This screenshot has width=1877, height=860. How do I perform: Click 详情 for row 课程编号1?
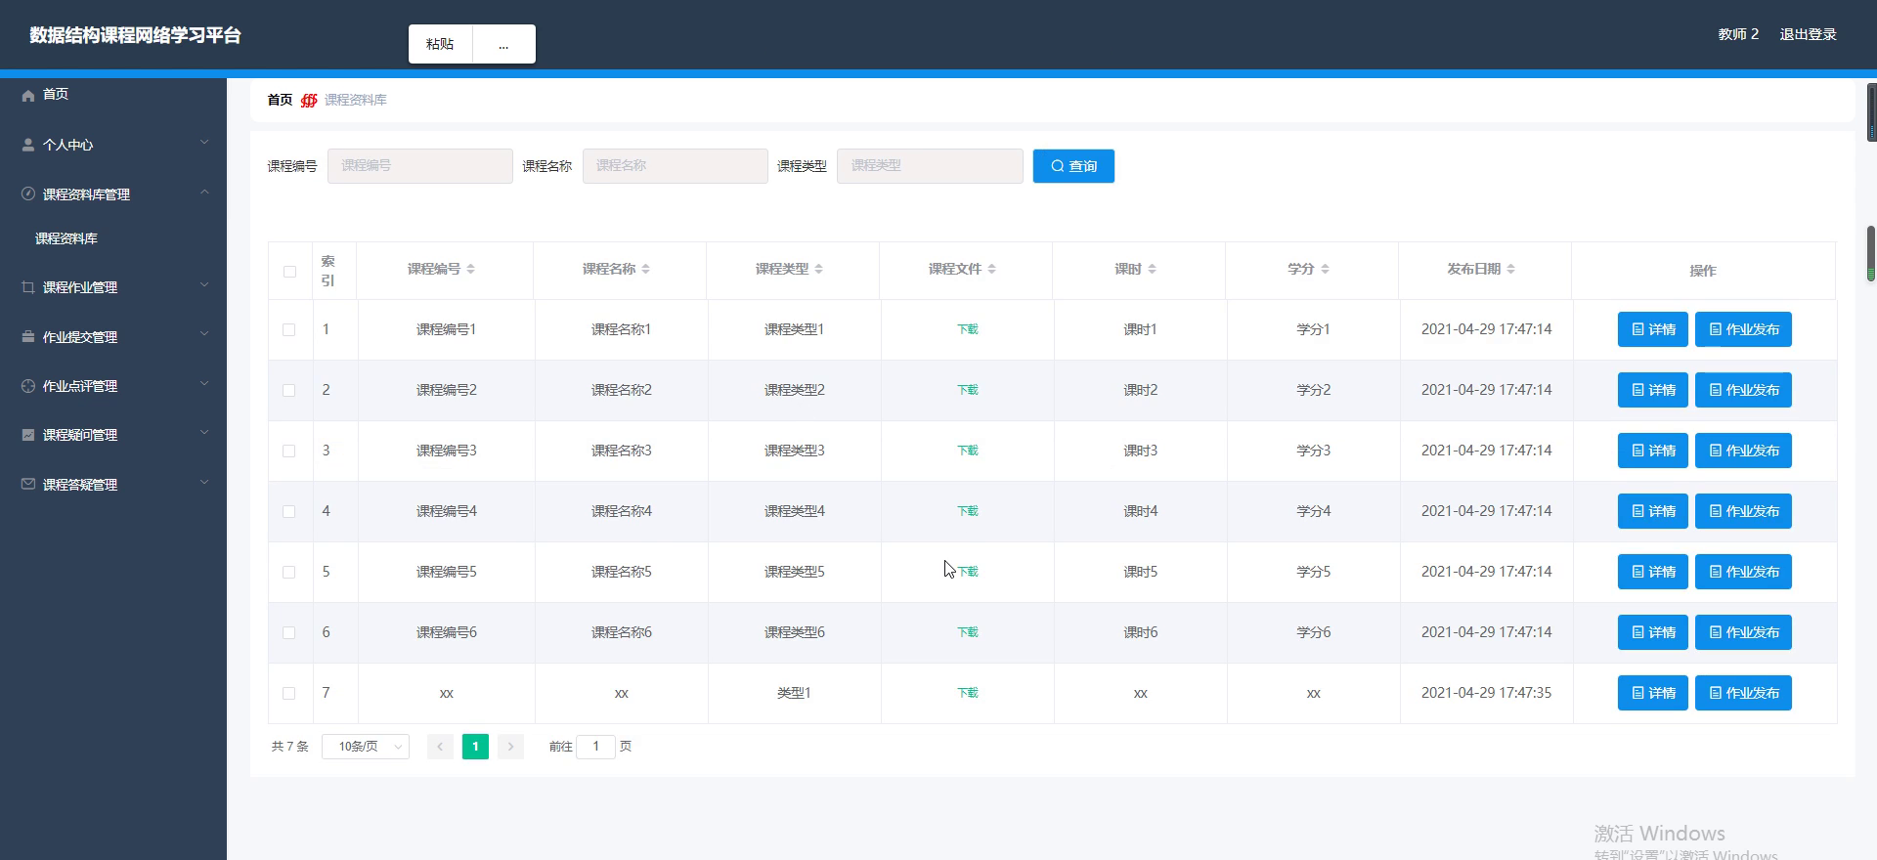click(1652, 329)
